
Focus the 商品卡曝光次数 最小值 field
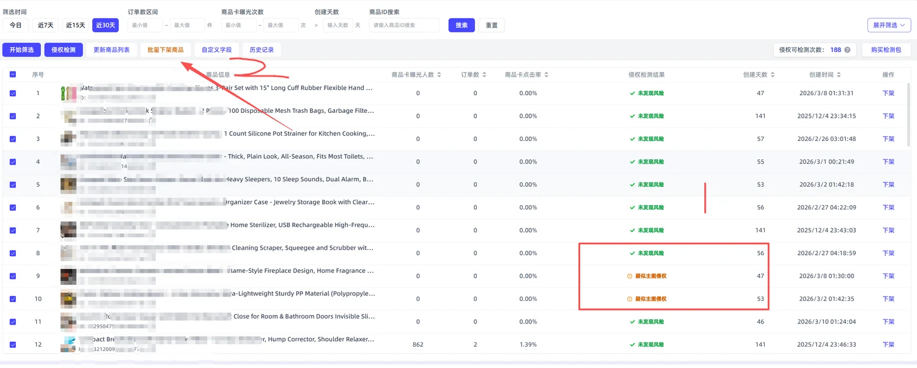coord(238,25)
